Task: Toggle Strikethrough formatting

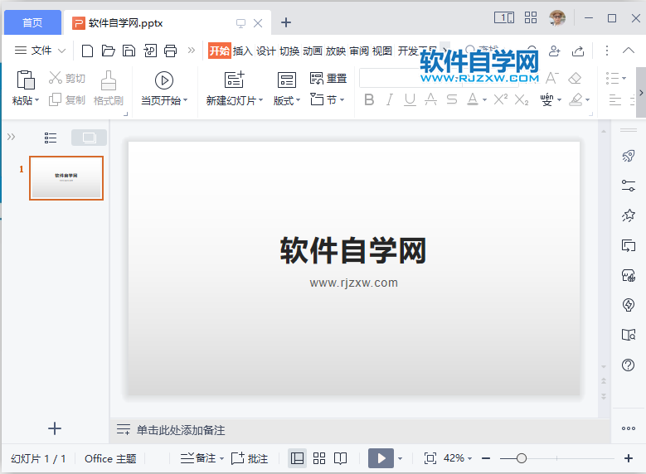Action: pos(452,99)
